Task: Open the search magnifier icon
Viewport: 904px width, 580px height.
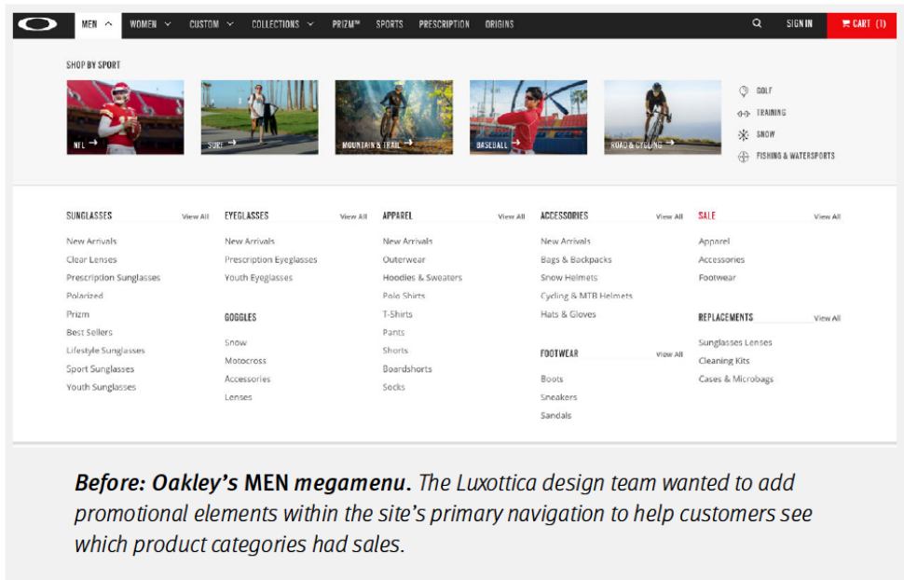Action: point(757,24)
